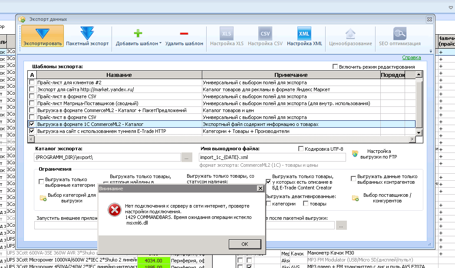Click the browse button after пакетной выгрузки field
455x268 pixels.
click(341, 225)
